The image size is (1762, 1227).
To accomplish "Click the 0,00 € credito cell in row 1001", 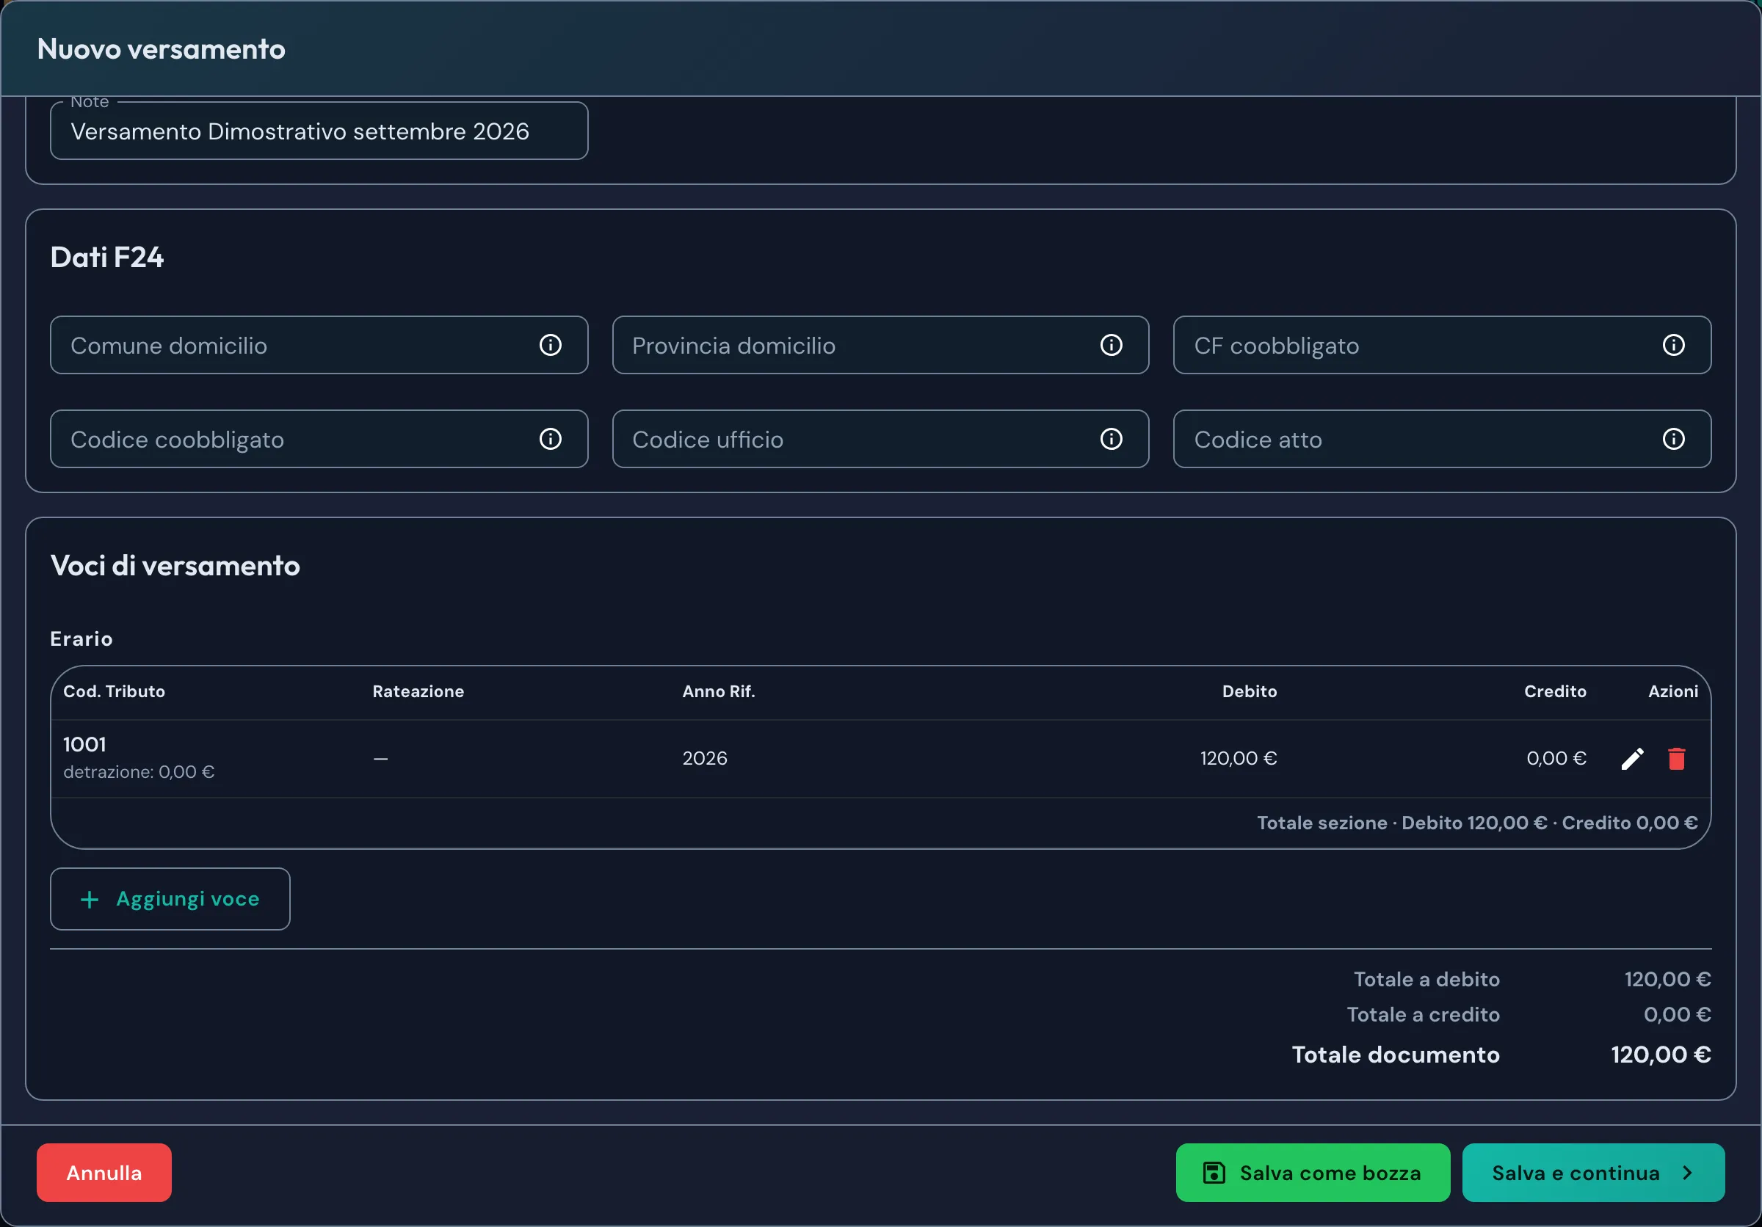I will (1556, 759).
